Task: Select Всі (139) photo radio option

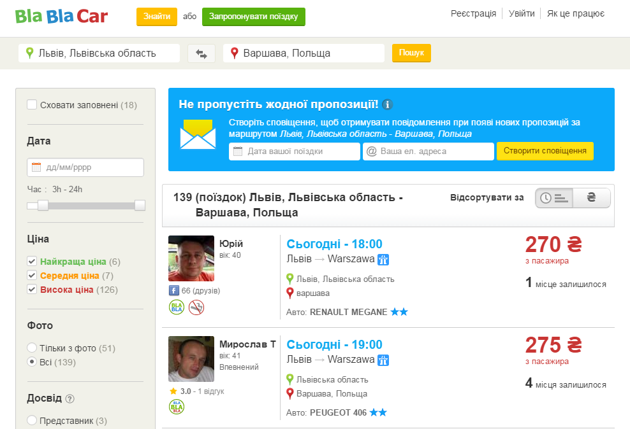Action: (32, 362)
